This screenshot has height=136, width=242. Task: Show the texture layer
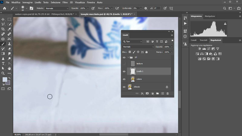[124, 63]
